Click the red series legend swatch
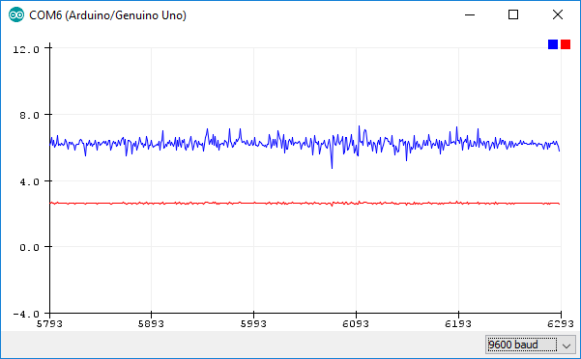This screenshot has width=581, height=359. [x=566, y=44]
